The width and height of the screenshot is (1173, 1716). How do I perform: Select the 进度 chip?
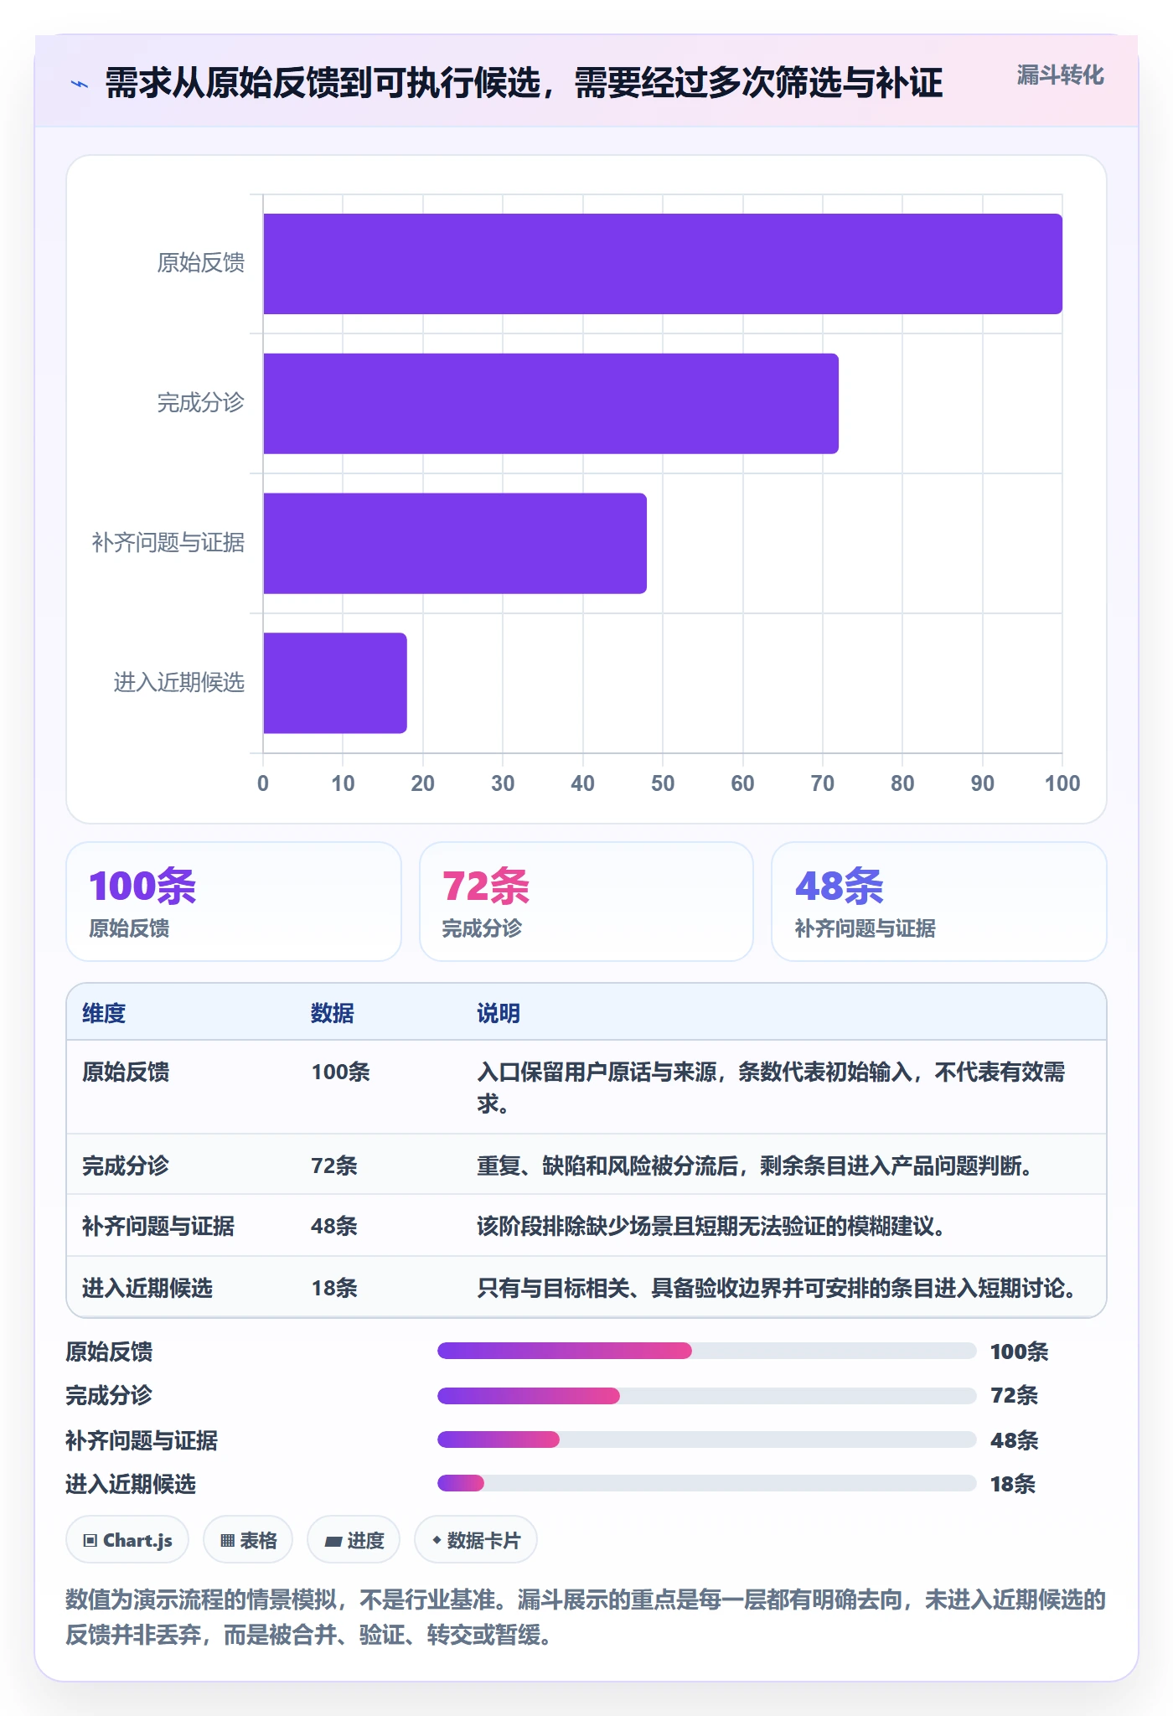click(354, 1540)
